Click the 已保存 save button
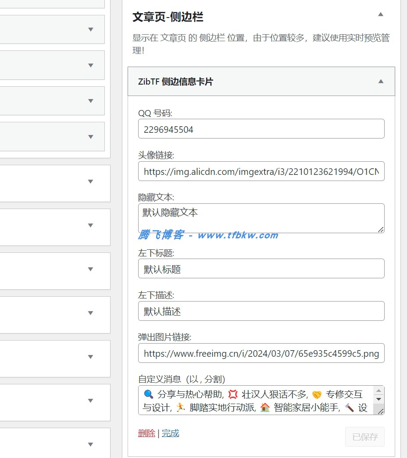 tap(364, 437)
